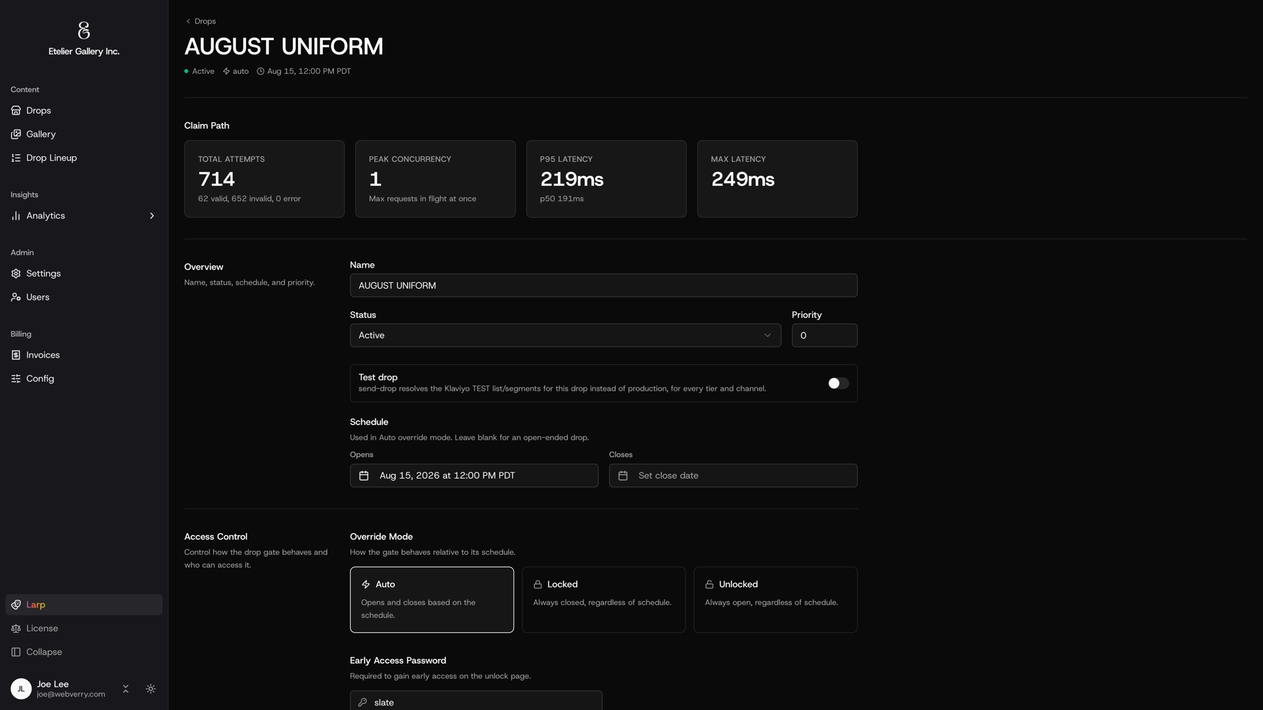Click the Drop Lineup list icon
This screenshot has height=710, width=1263.
[16, 158]
